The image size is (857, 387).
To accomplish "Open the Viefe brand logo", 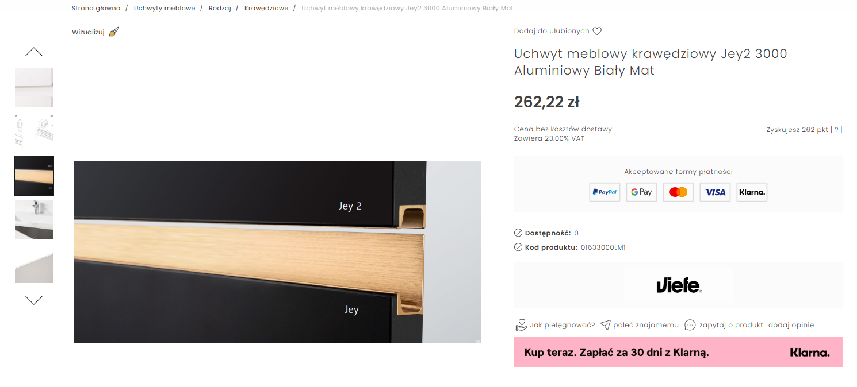I will pyautogui.click(x=679, y=285).
